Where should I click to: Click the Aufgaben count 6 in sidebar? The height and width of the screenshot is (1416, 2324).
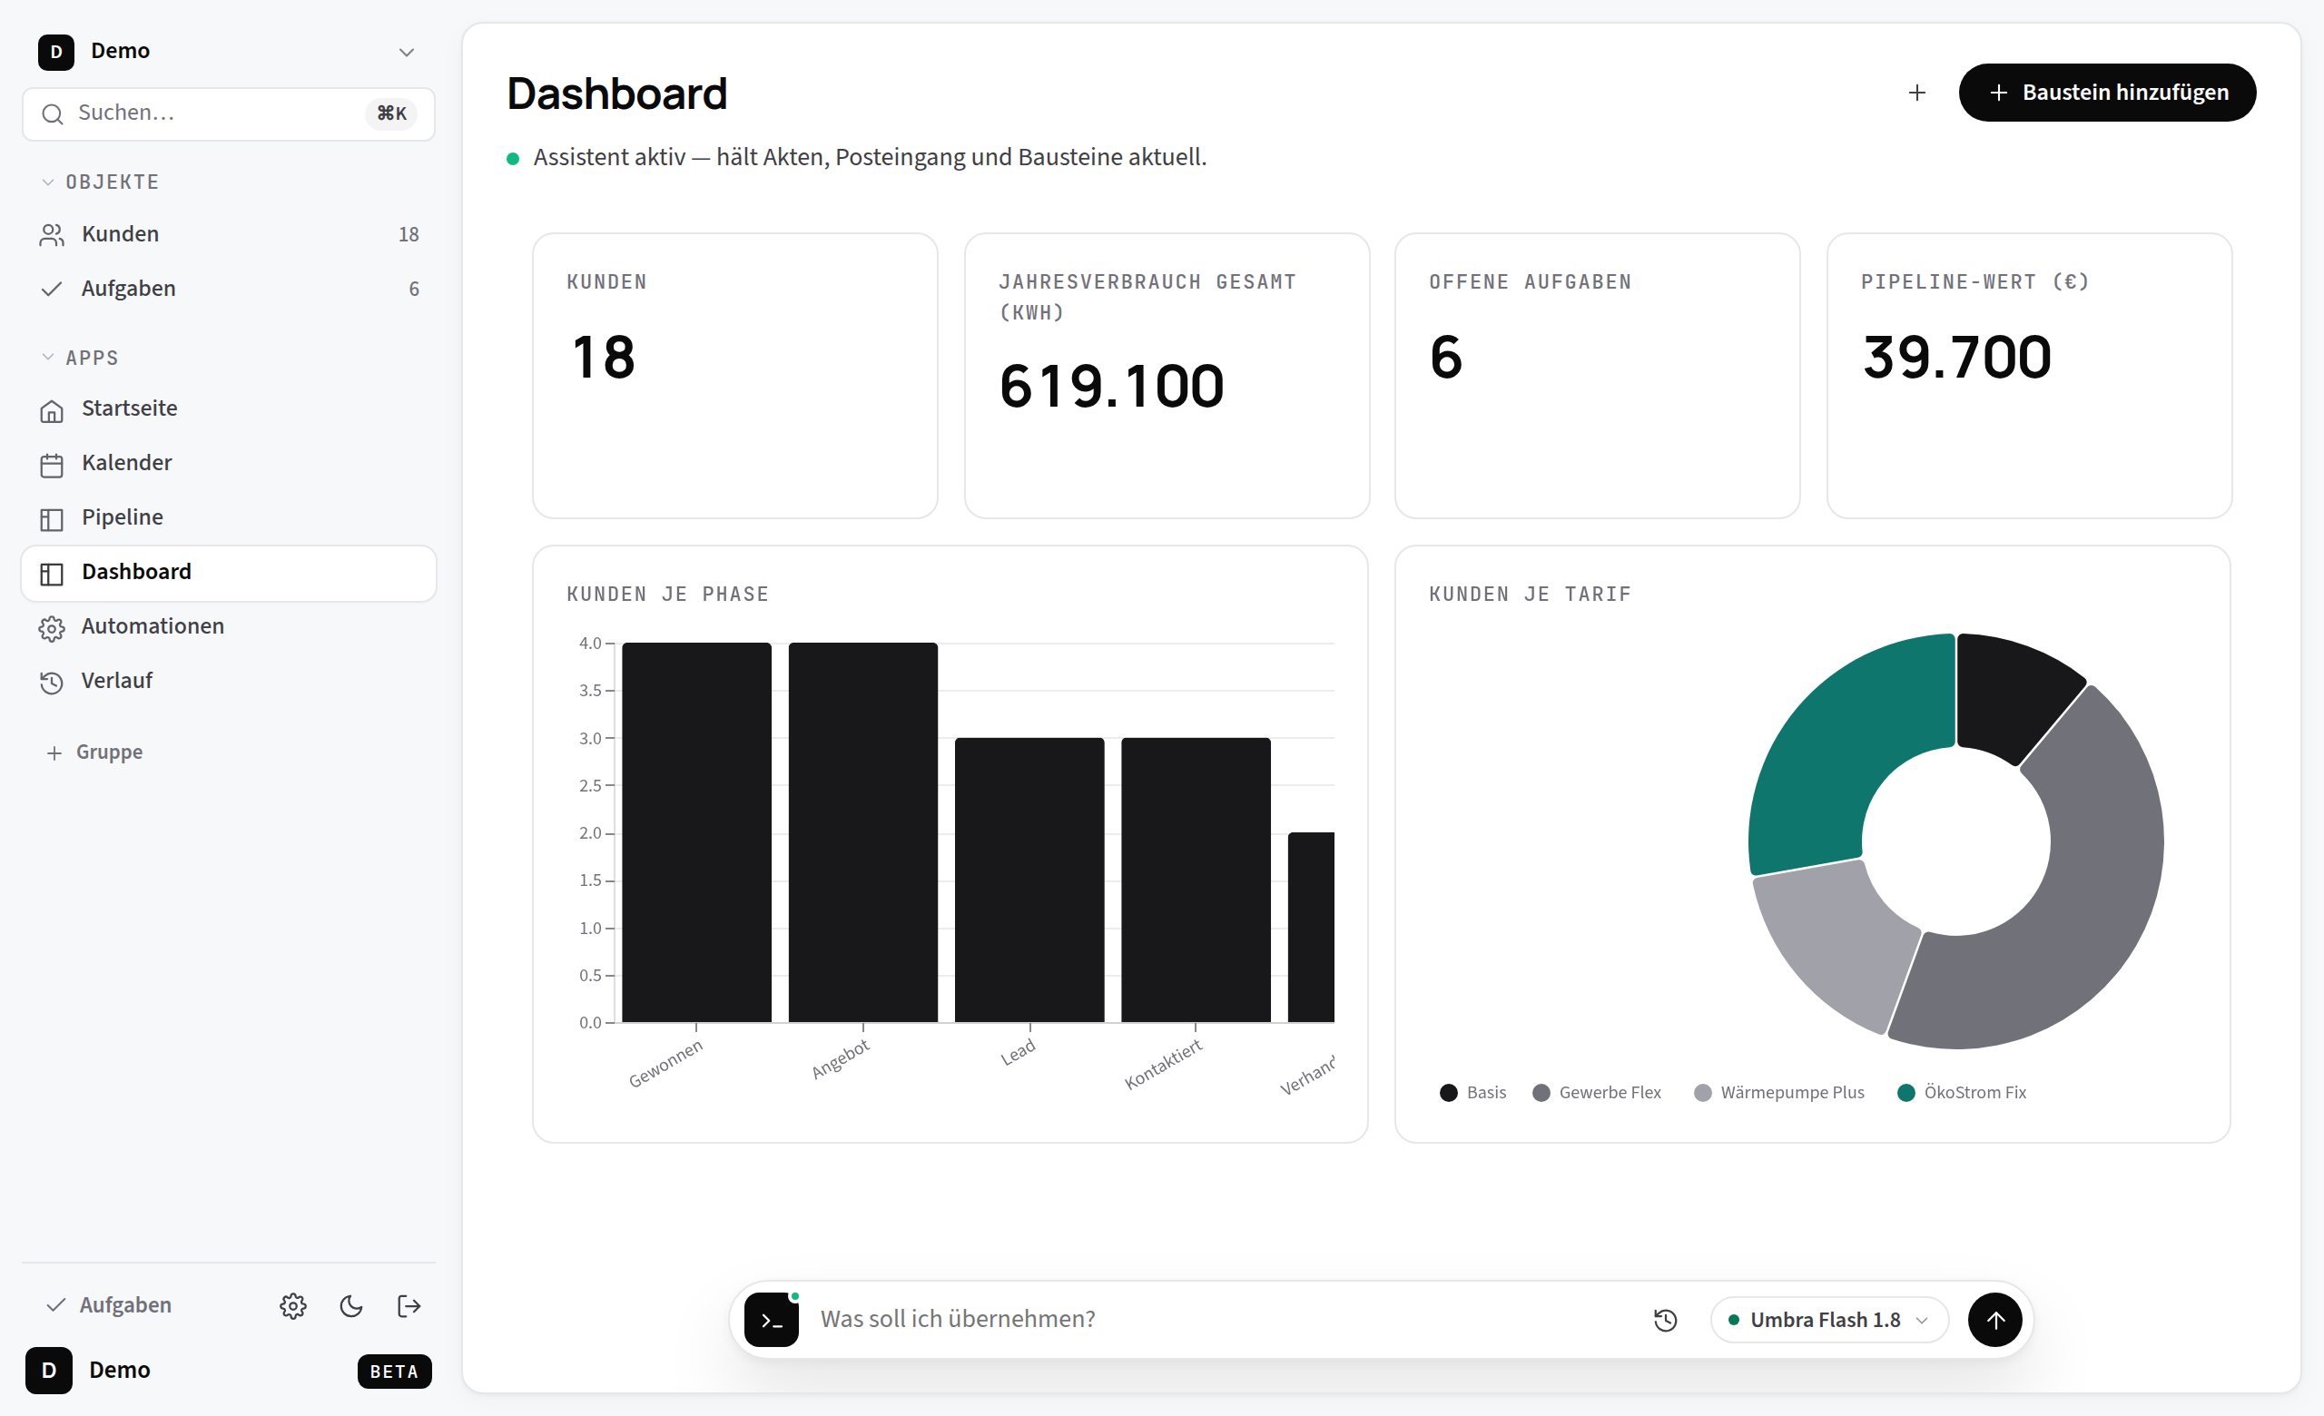[x=414, y=290]
